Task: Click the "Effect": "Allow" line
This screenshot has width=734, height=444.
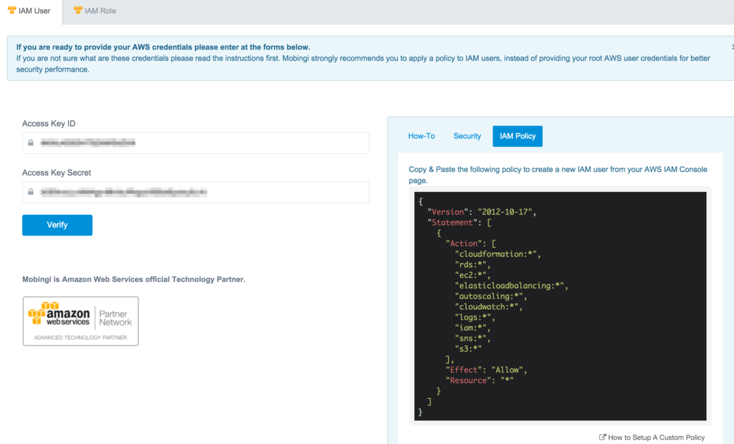Action: pos(487,370)
